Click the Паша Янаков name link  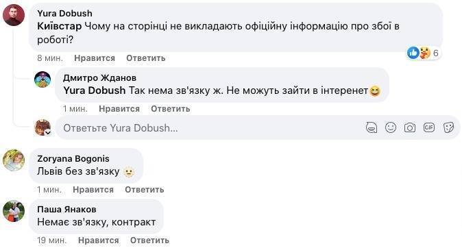tap(66, 209)
